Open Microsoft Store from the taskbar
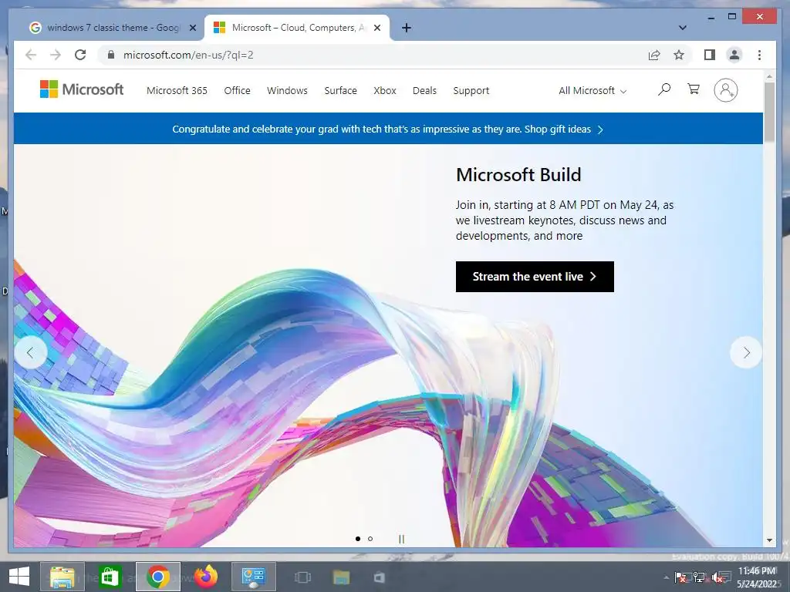790x592 pixels. [x=110, y=577]
